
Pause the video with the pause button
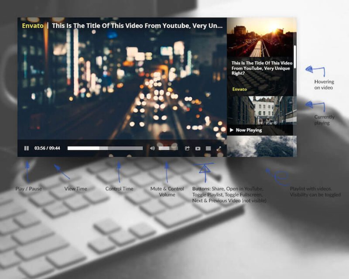[27, 148]
